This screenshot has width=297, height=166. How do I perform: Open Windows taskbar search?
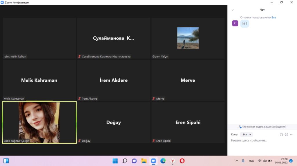click(125, 161)
